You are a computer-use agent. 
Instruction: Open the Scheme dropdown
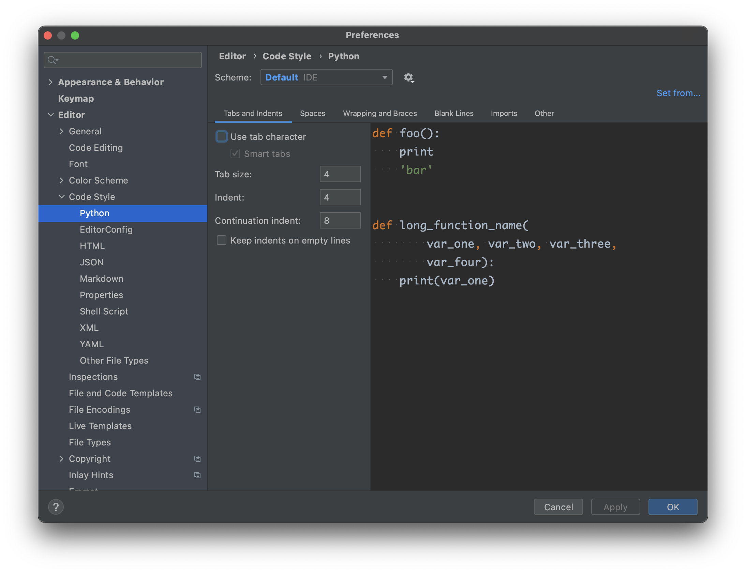[x=384, y=77]
